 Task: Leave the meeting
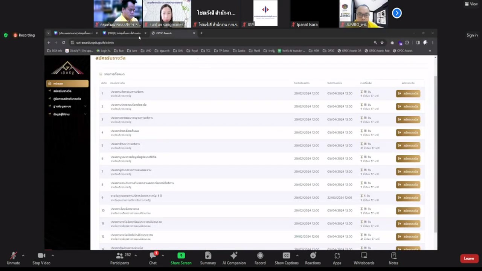(469, 259)
